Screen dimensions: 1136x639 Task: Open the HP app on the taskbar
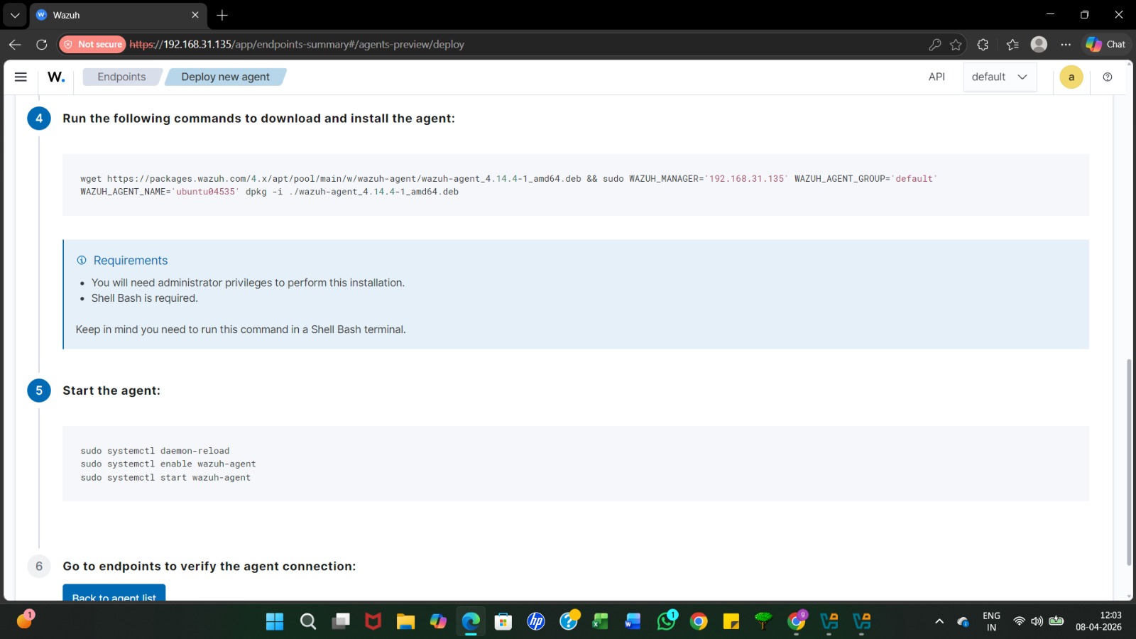tap(536, 622)
